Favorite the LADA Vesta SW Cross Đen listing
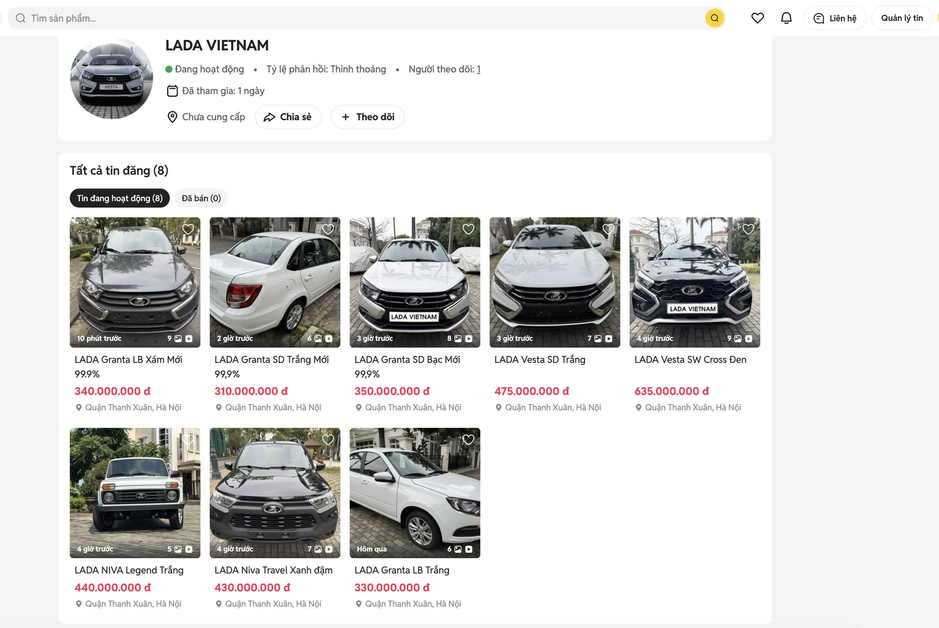 (x=748, y=229)
